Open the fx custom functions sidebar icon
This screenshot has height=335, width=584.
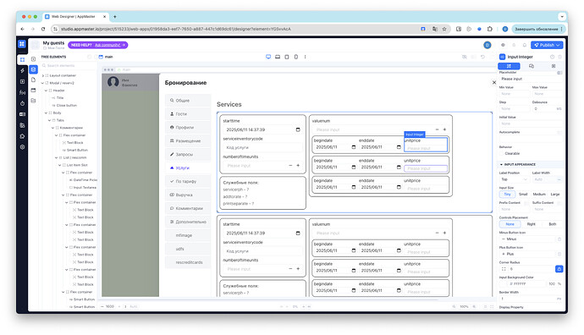pyautogui.click(x=22, y=92)
